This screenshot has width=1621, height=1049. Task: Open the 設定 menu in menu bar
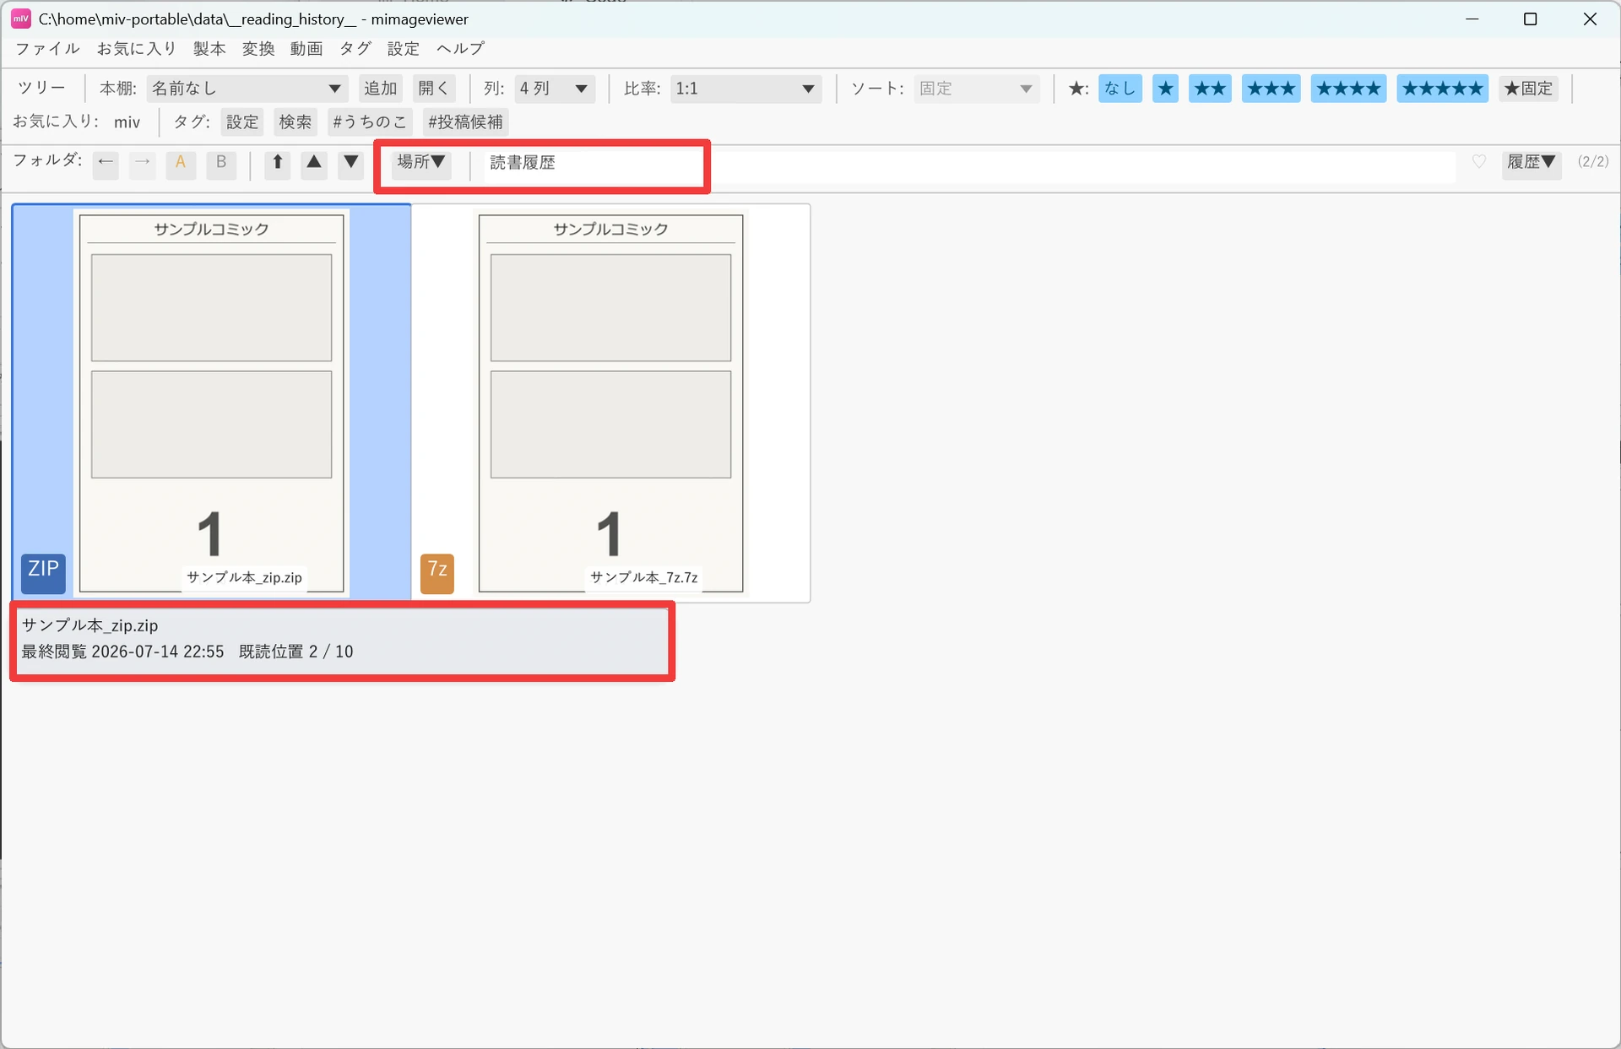[404, 49]
